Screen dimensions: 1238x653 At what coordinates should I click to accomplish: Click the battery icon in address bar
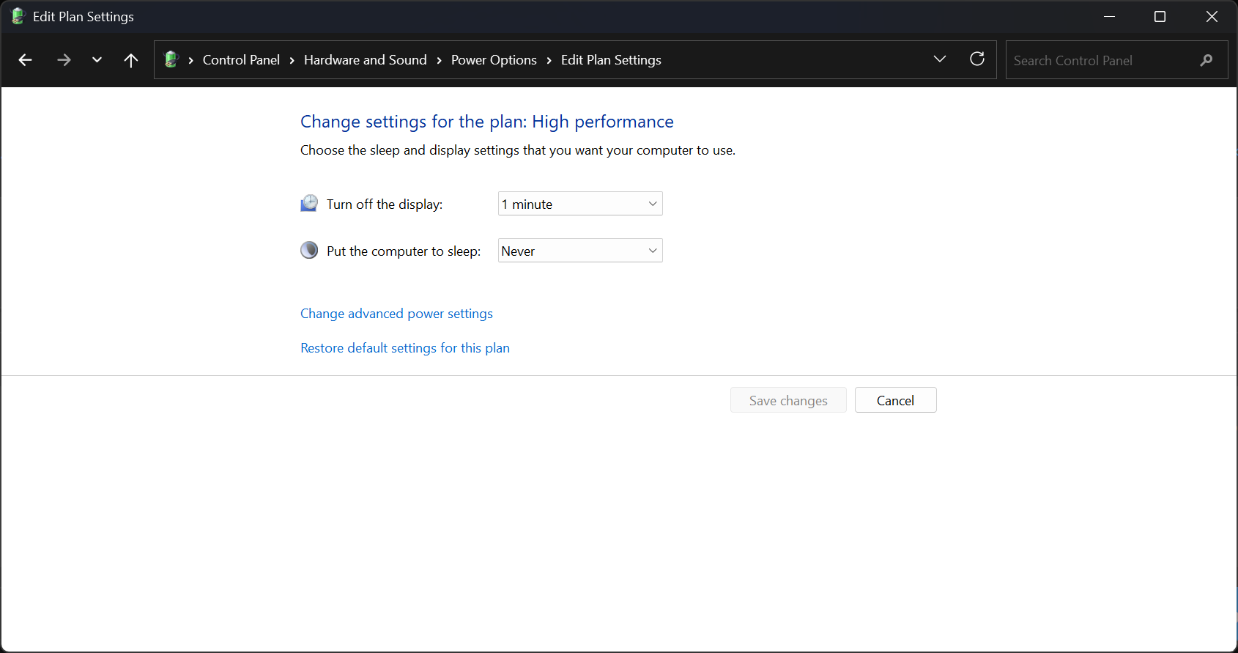click(171, 60)
